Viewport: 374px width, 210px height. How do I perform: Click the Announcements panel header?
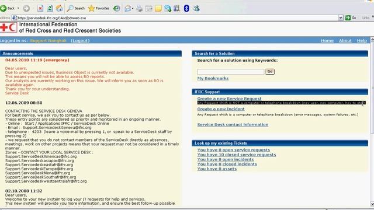point(91,54)
